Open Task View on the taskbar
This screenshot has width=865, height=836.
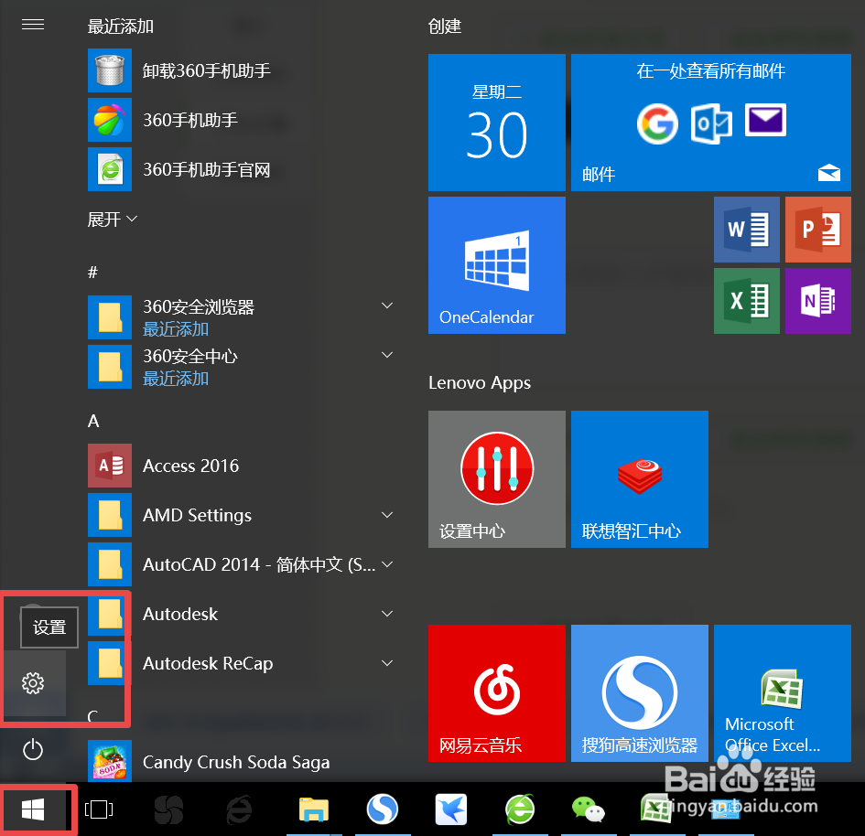pyautogui.click(x=99, y=809)
